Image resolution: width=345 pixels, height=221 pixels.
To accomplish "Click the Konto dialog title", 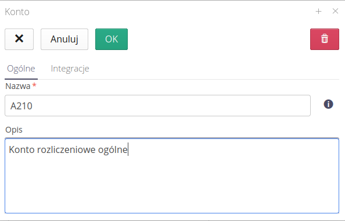I will (x=17, y=12).
